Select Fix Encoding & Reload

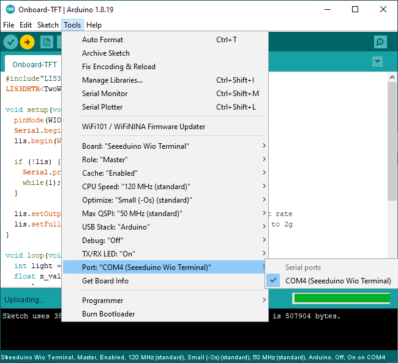coord(165,67)
